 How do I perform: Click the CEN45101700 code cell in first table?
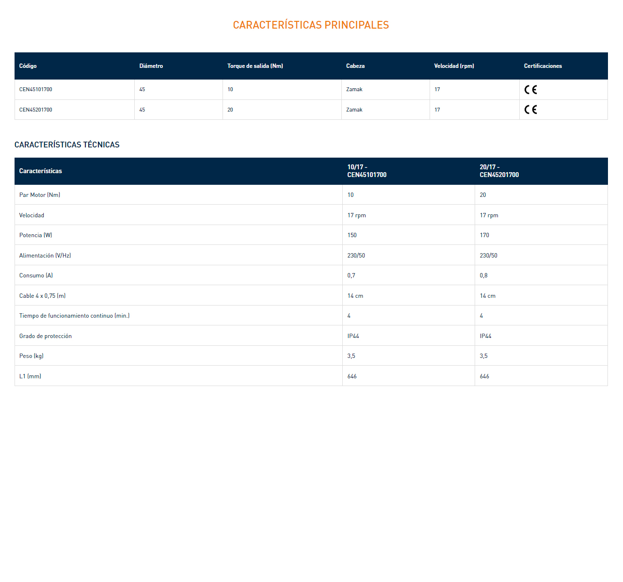36,90
